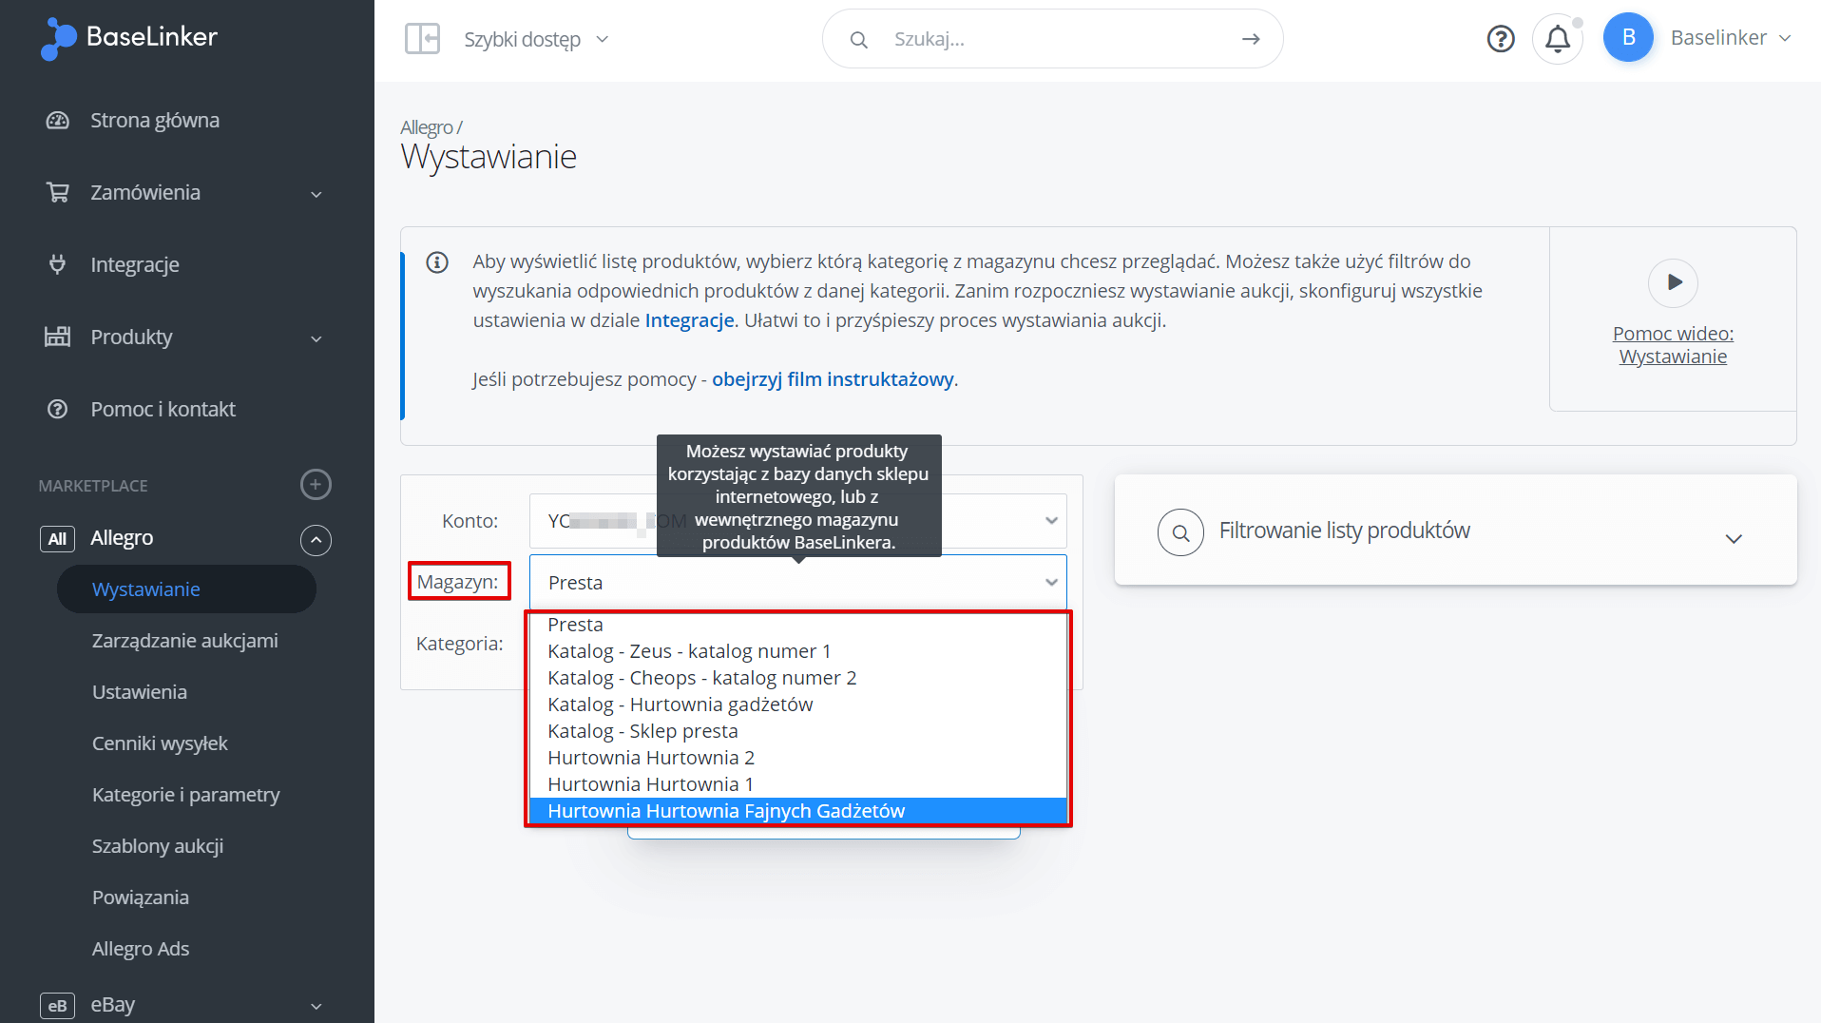Click the user avatar B icon
This screenshot has height=1023, width=1821.
click(x=1628, y=37)
